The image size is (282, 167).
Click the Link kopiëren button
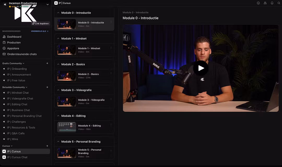40,24
